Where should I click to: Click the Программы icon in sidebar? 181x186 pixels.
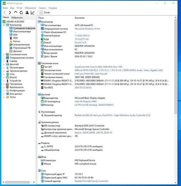7,84
